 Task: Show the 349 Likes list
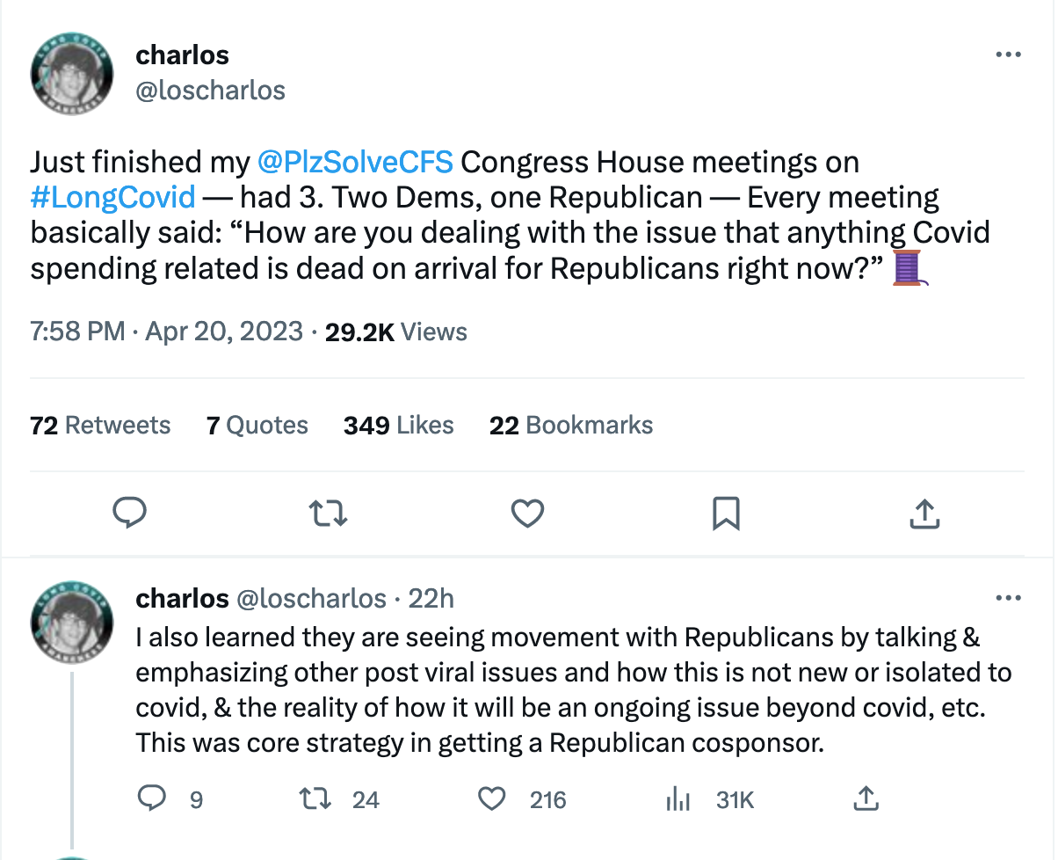[398, 426]
